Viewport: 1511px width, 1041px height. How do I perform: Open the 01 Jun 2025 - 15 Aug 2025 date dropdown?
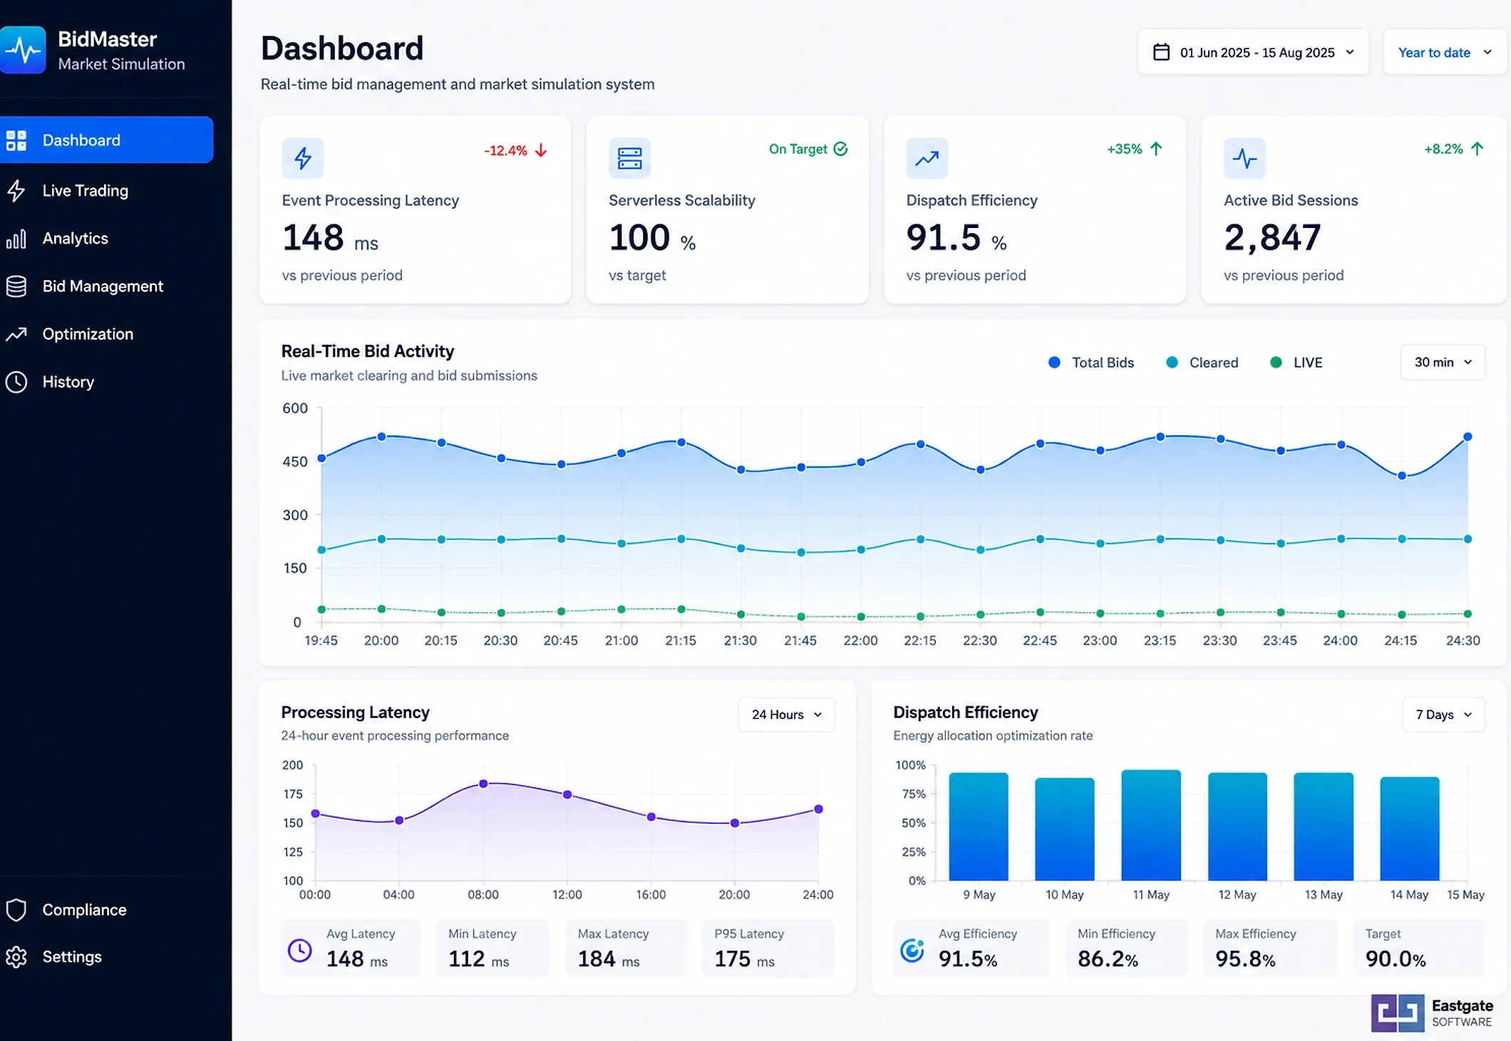1253,52
